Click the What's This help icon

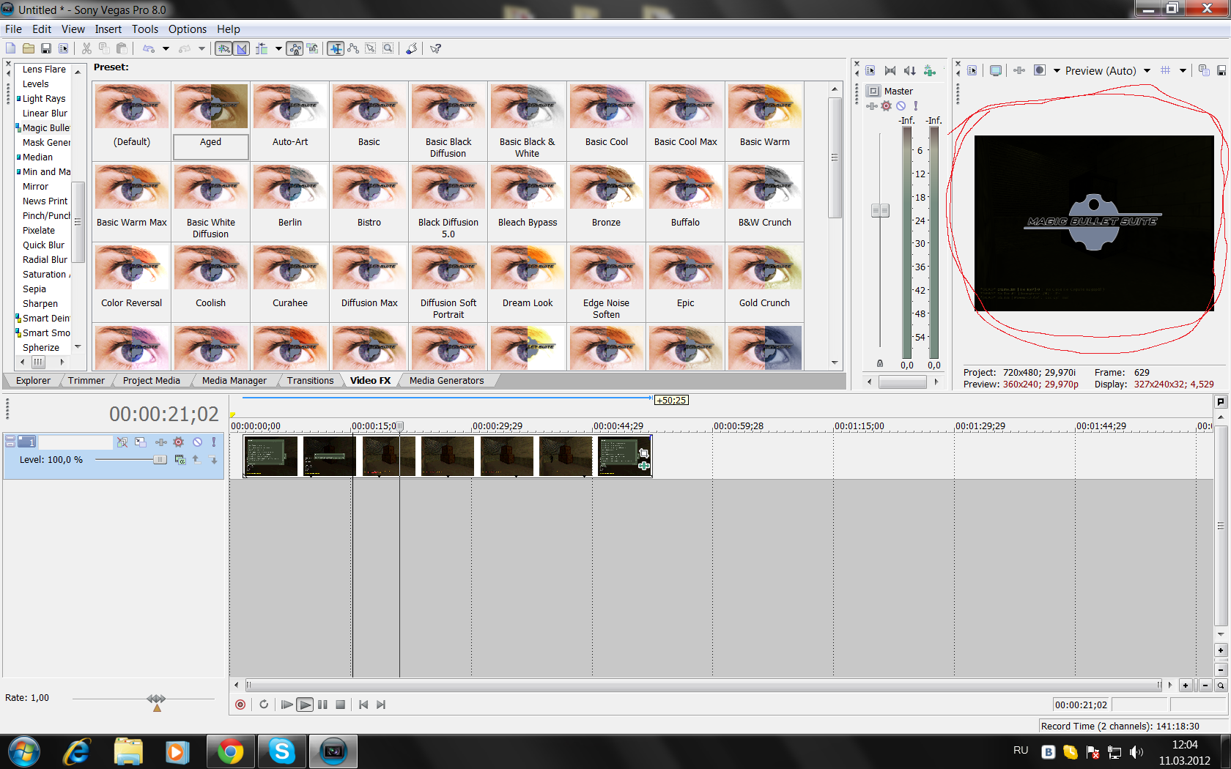pos(435,48)
